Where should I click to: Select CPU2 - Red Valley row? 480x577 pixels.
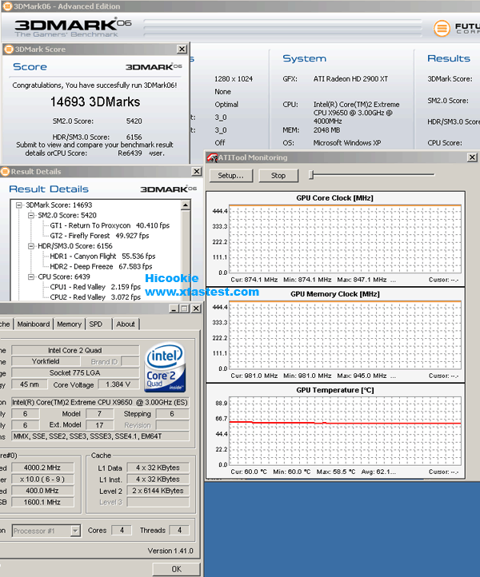95,297
